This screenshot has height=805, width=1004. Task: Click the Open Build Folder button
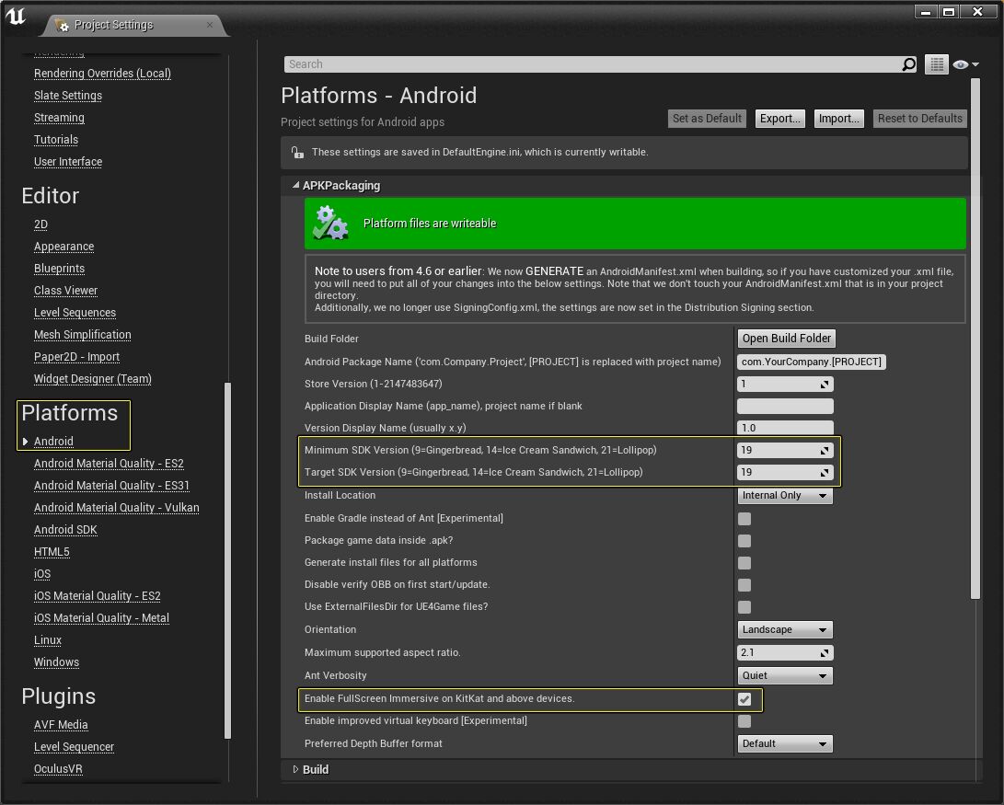(786, 338)
